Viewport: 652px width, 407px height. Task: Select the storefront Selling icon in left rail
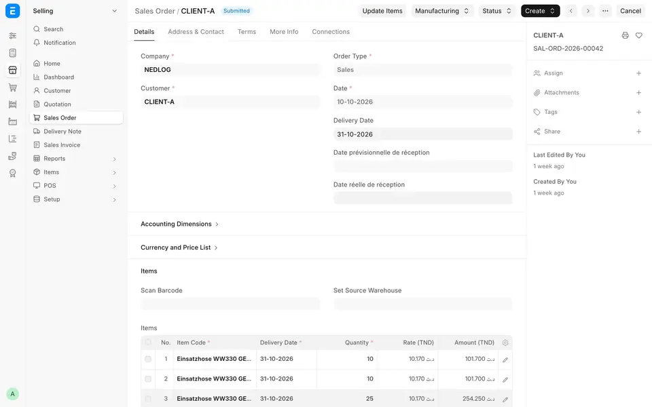point(12,70)
